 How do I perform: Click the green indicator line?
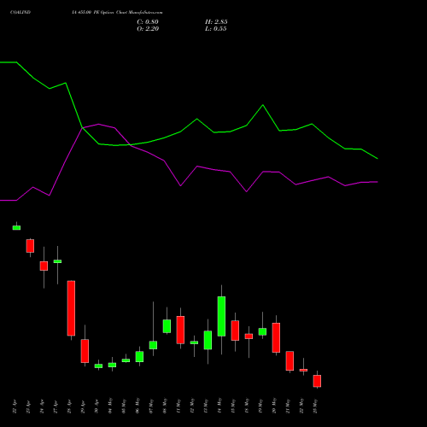189,125
